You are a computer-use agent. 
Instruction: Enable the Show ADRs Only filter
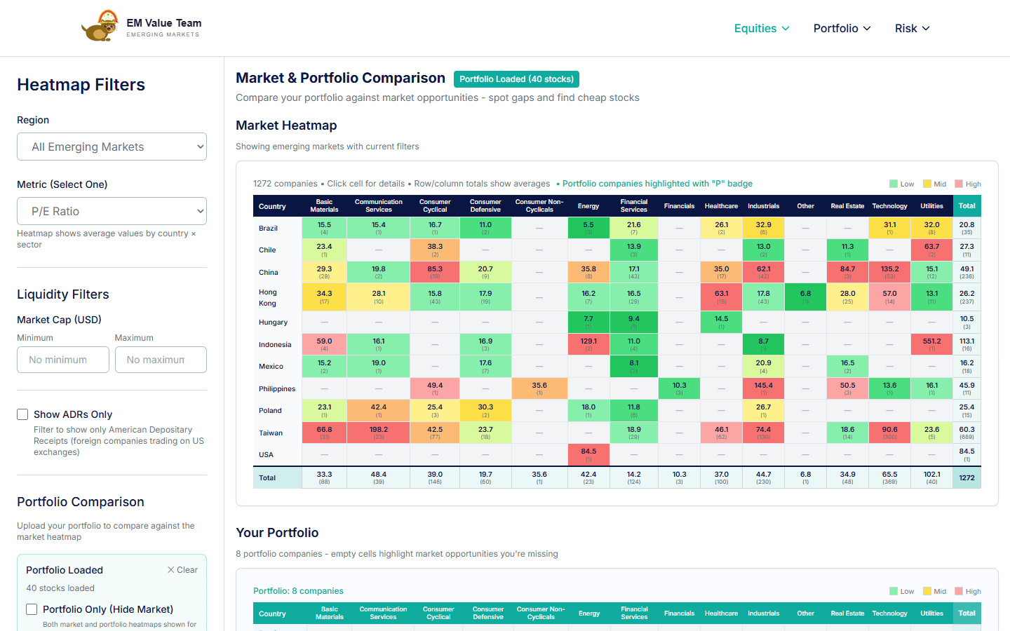click(x=22, y=414)
